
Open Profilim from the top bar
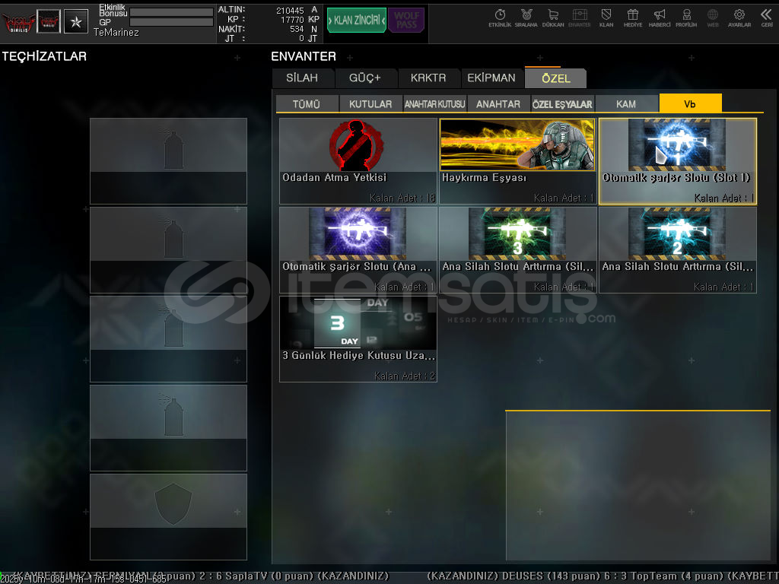(x=686, y=17)
